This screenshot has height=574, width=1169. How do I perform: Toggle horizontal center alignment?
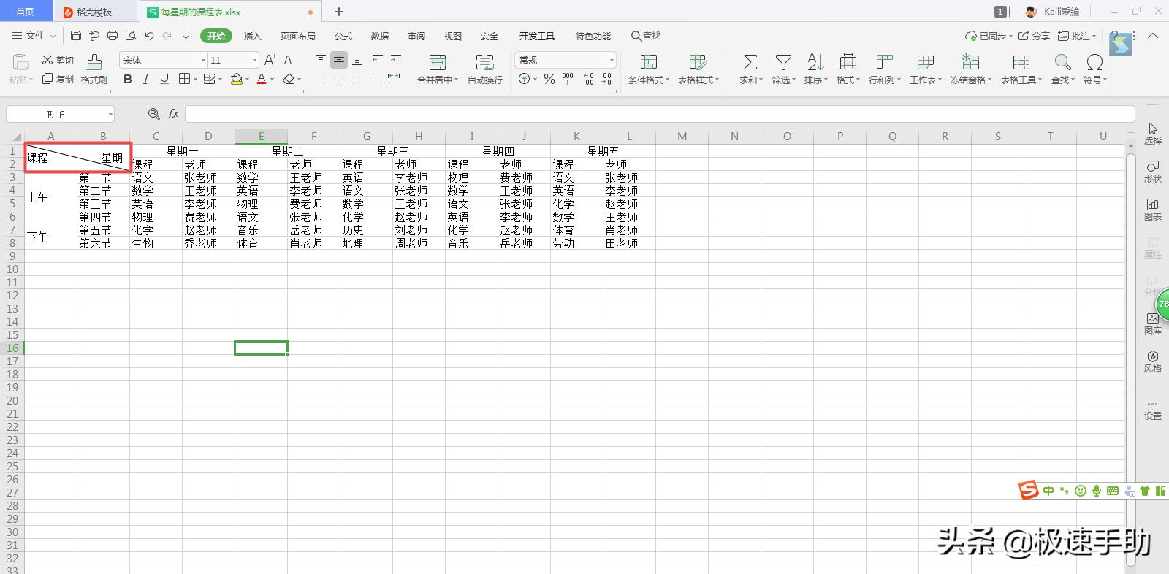[x=339, y=79]
